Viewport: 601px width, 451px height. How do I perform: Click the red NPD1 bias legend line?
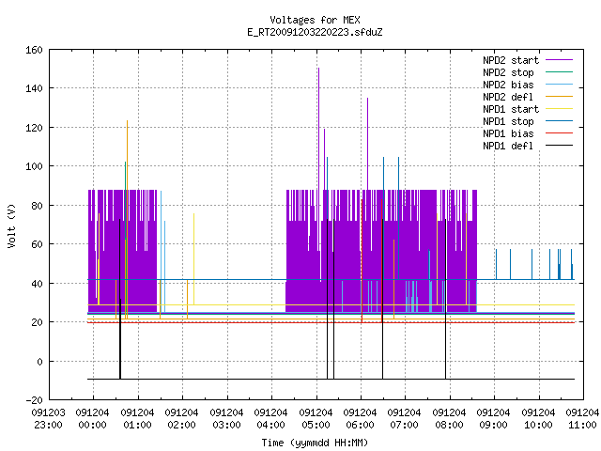559,133
